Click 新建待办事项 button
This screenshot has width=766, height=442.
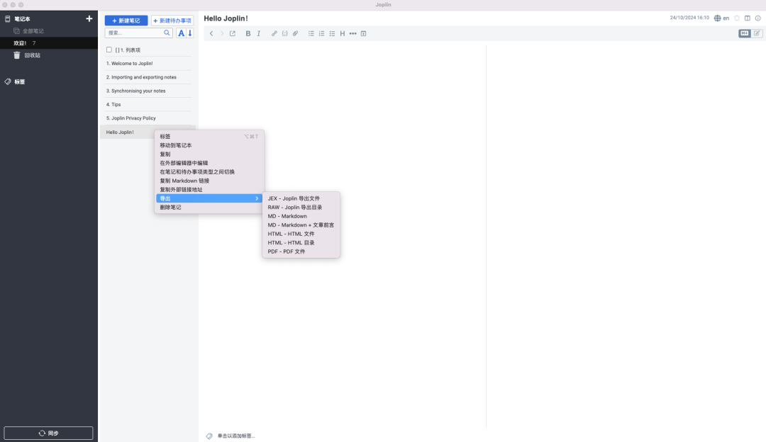[x=172, y=21]
